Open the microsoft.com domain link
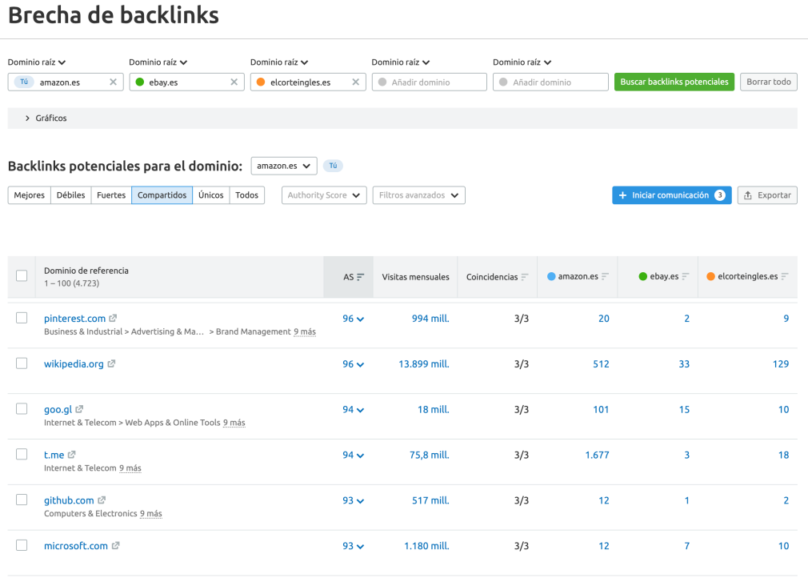808x578 pixels. [76, 545]
